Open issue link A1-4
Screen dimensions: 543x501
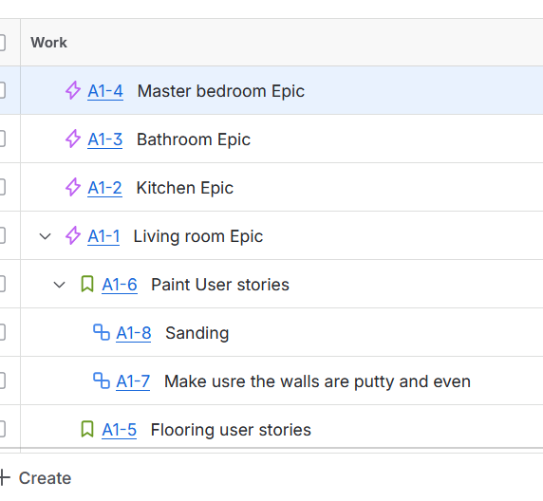coord(105,91)
